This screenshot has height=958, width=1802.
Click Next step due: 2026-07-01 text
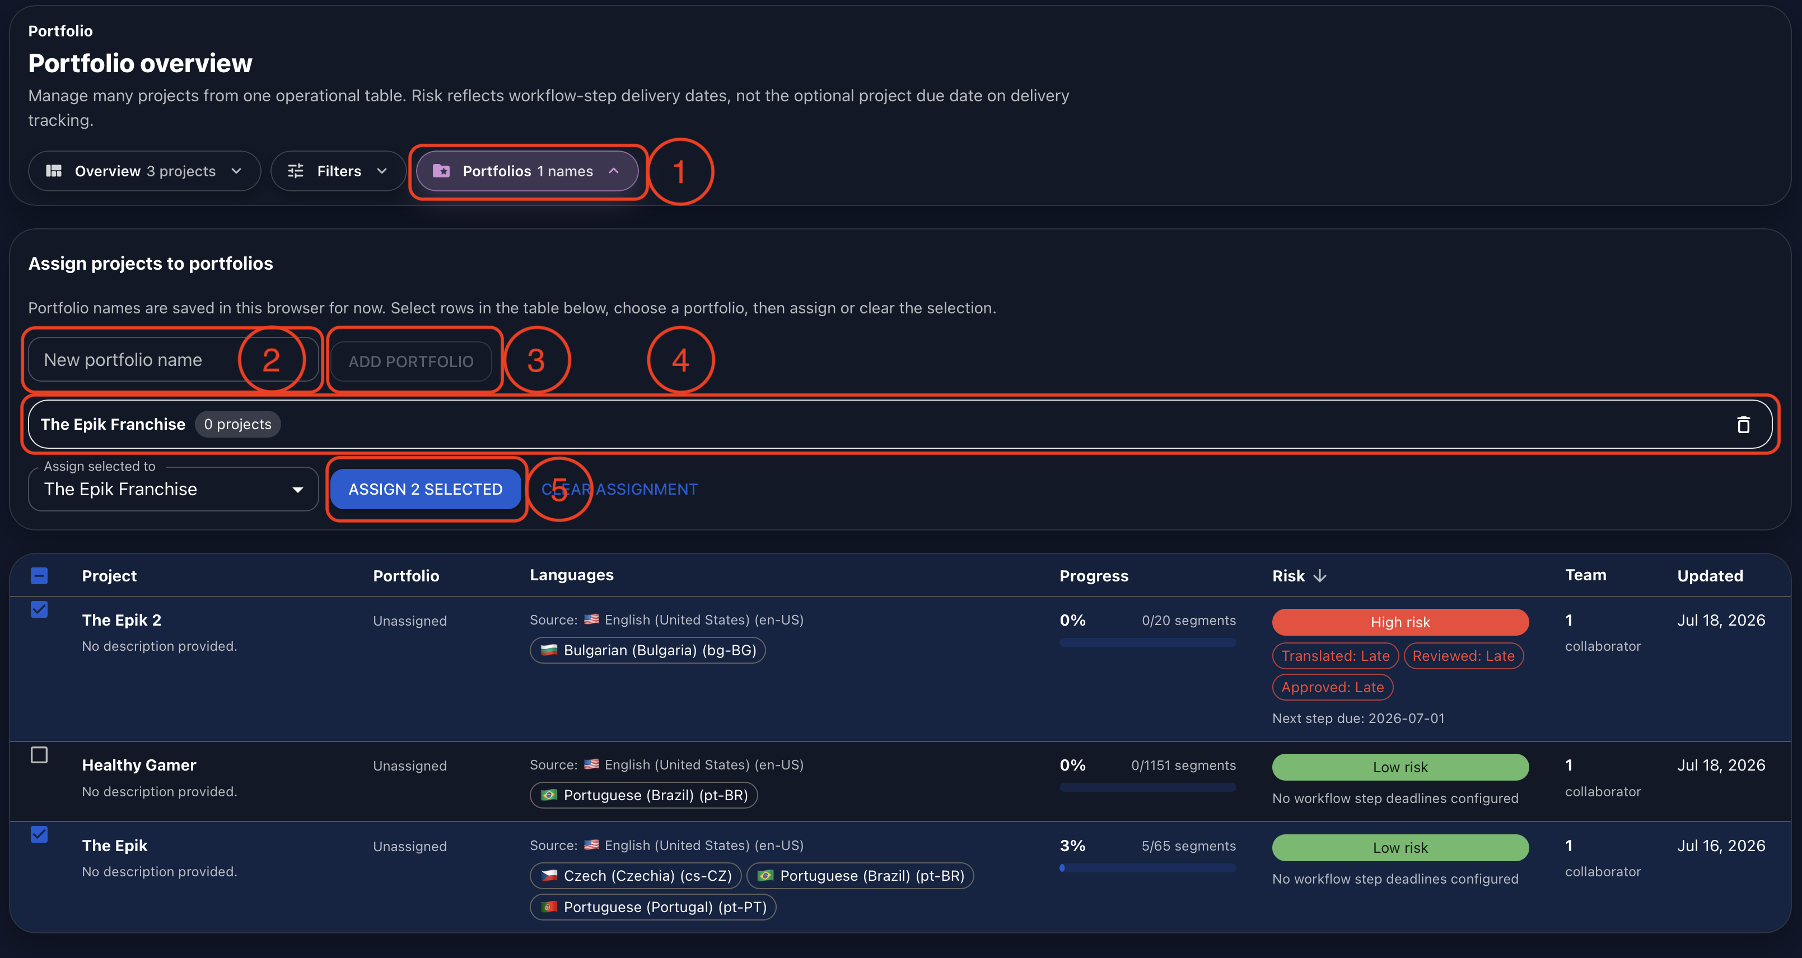pos(1358,719)
